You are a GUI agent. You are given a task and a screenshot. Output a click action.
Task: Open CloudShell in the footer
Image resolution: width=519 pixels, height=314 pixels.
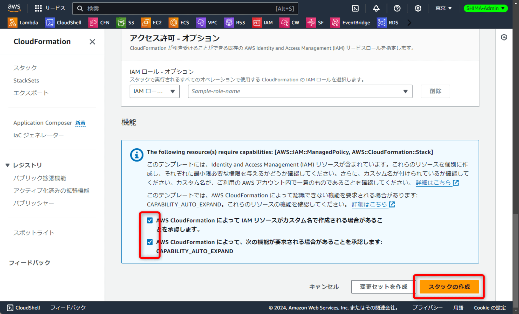click(24, 308)
